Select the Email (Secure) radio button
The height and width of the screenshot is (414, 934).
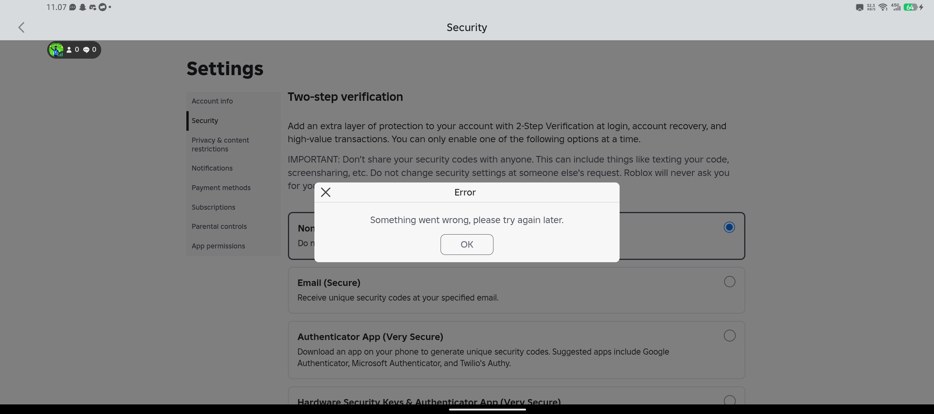click(x=729, y=282)
